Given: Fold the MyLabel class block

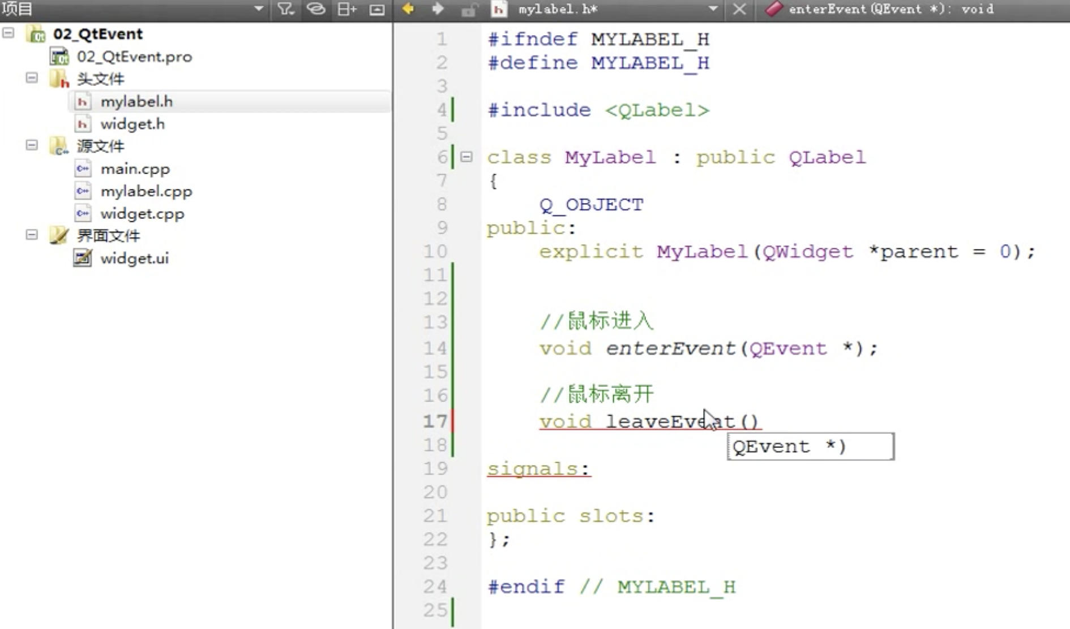Looking at the screenshot, I should tap(466, 157).
